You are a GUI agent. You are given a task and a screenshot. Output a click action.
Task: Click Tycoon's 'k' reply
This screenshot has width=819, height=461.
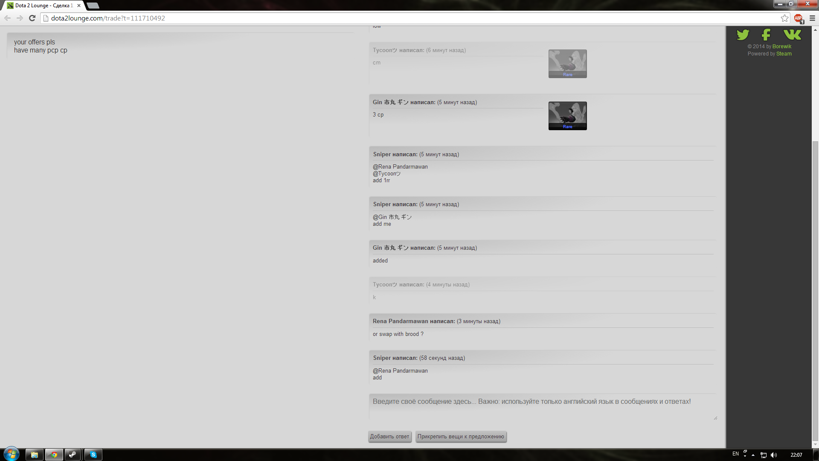[375, 297]
